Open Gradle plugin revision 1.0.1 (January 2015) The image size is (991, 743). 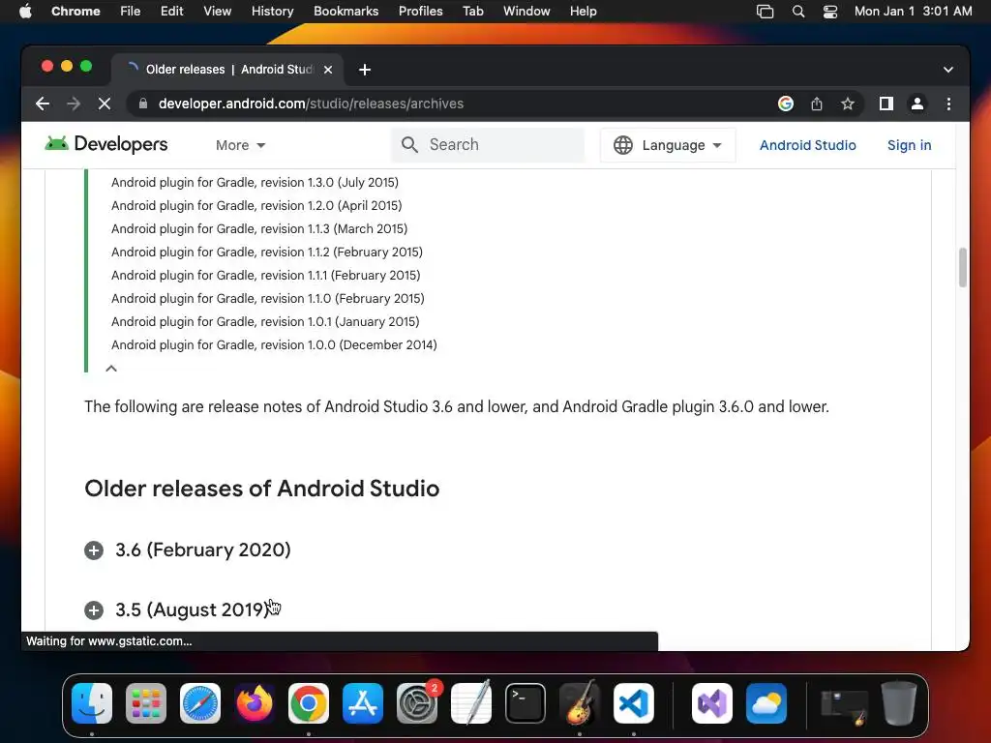coord(265,321)
